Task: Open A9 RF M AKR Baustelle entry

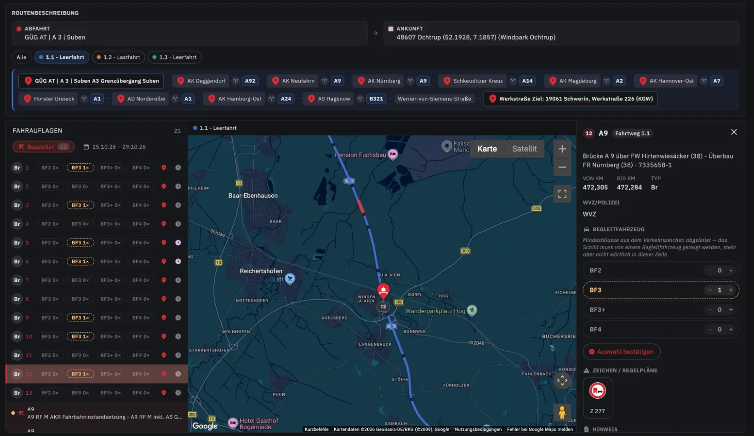Action: pyautogui.click(x=97, y=414)
